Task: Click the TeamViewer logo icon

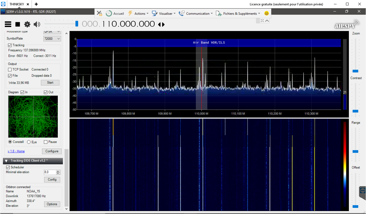Action: [3, 4]
